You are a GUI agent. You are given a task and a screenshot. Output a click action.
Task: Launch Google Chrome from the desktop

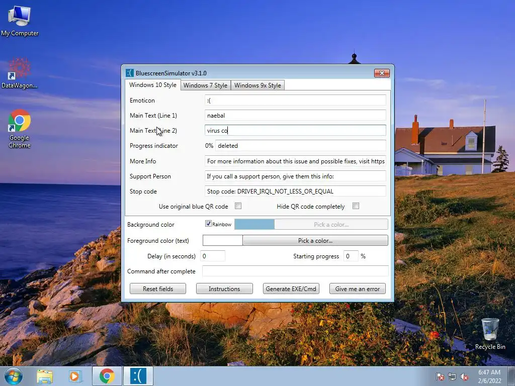(x=20, y=128)
